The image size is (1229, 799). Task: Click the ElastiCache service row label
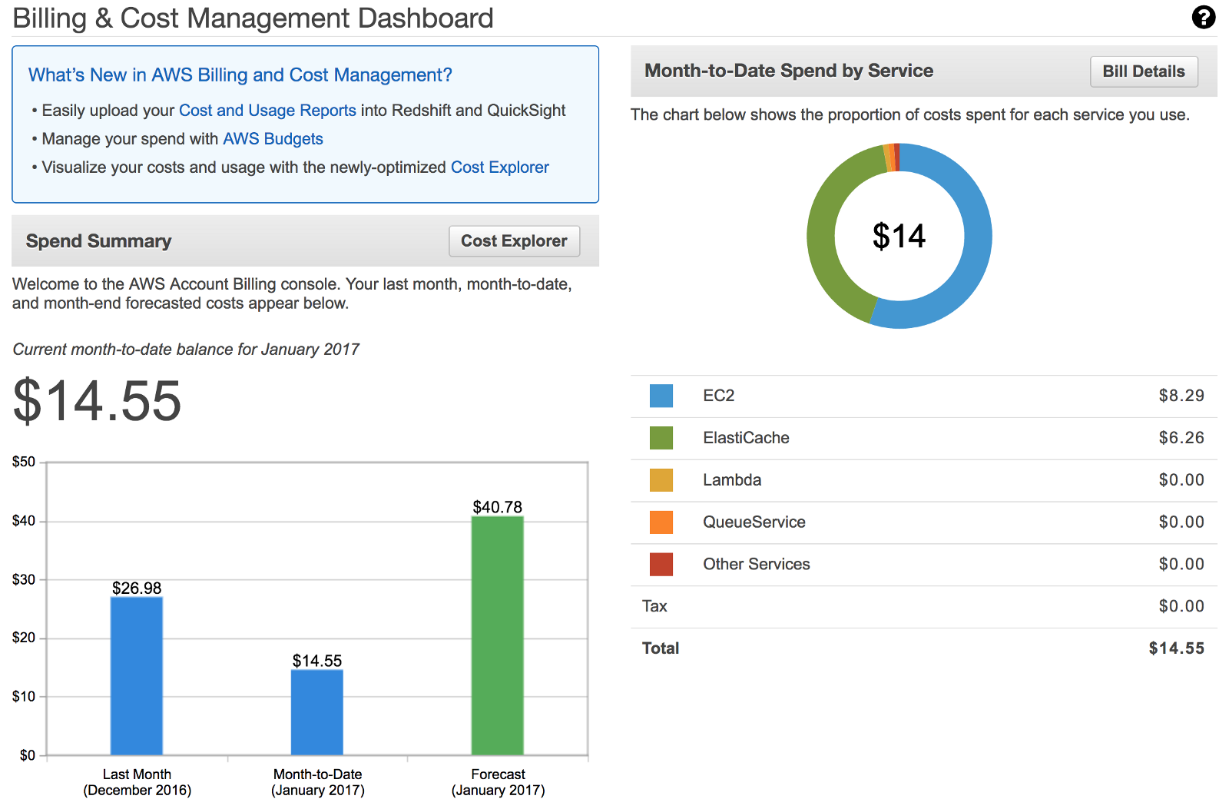[746, 438]
